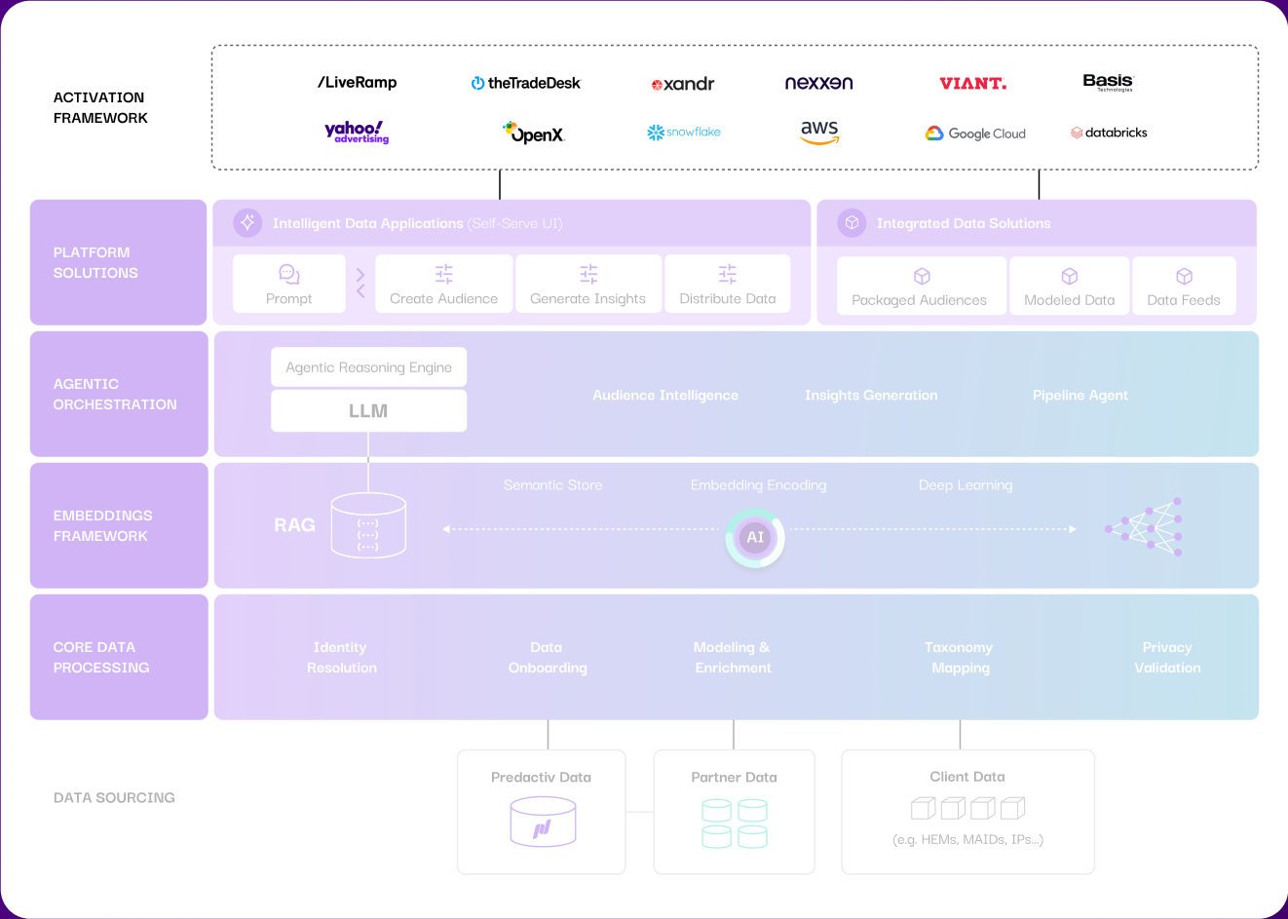Click the Embedding Encoding text

[758, 484]
